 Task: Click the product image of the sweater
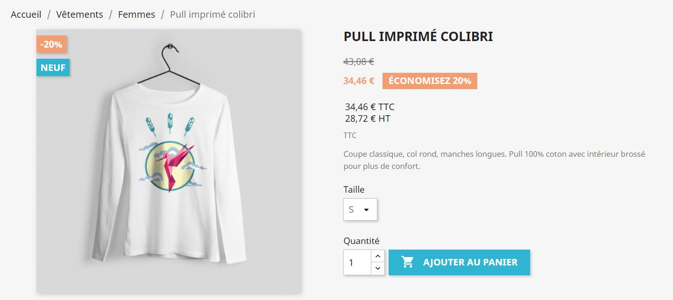pyautogui.click(x=168, y=159)
